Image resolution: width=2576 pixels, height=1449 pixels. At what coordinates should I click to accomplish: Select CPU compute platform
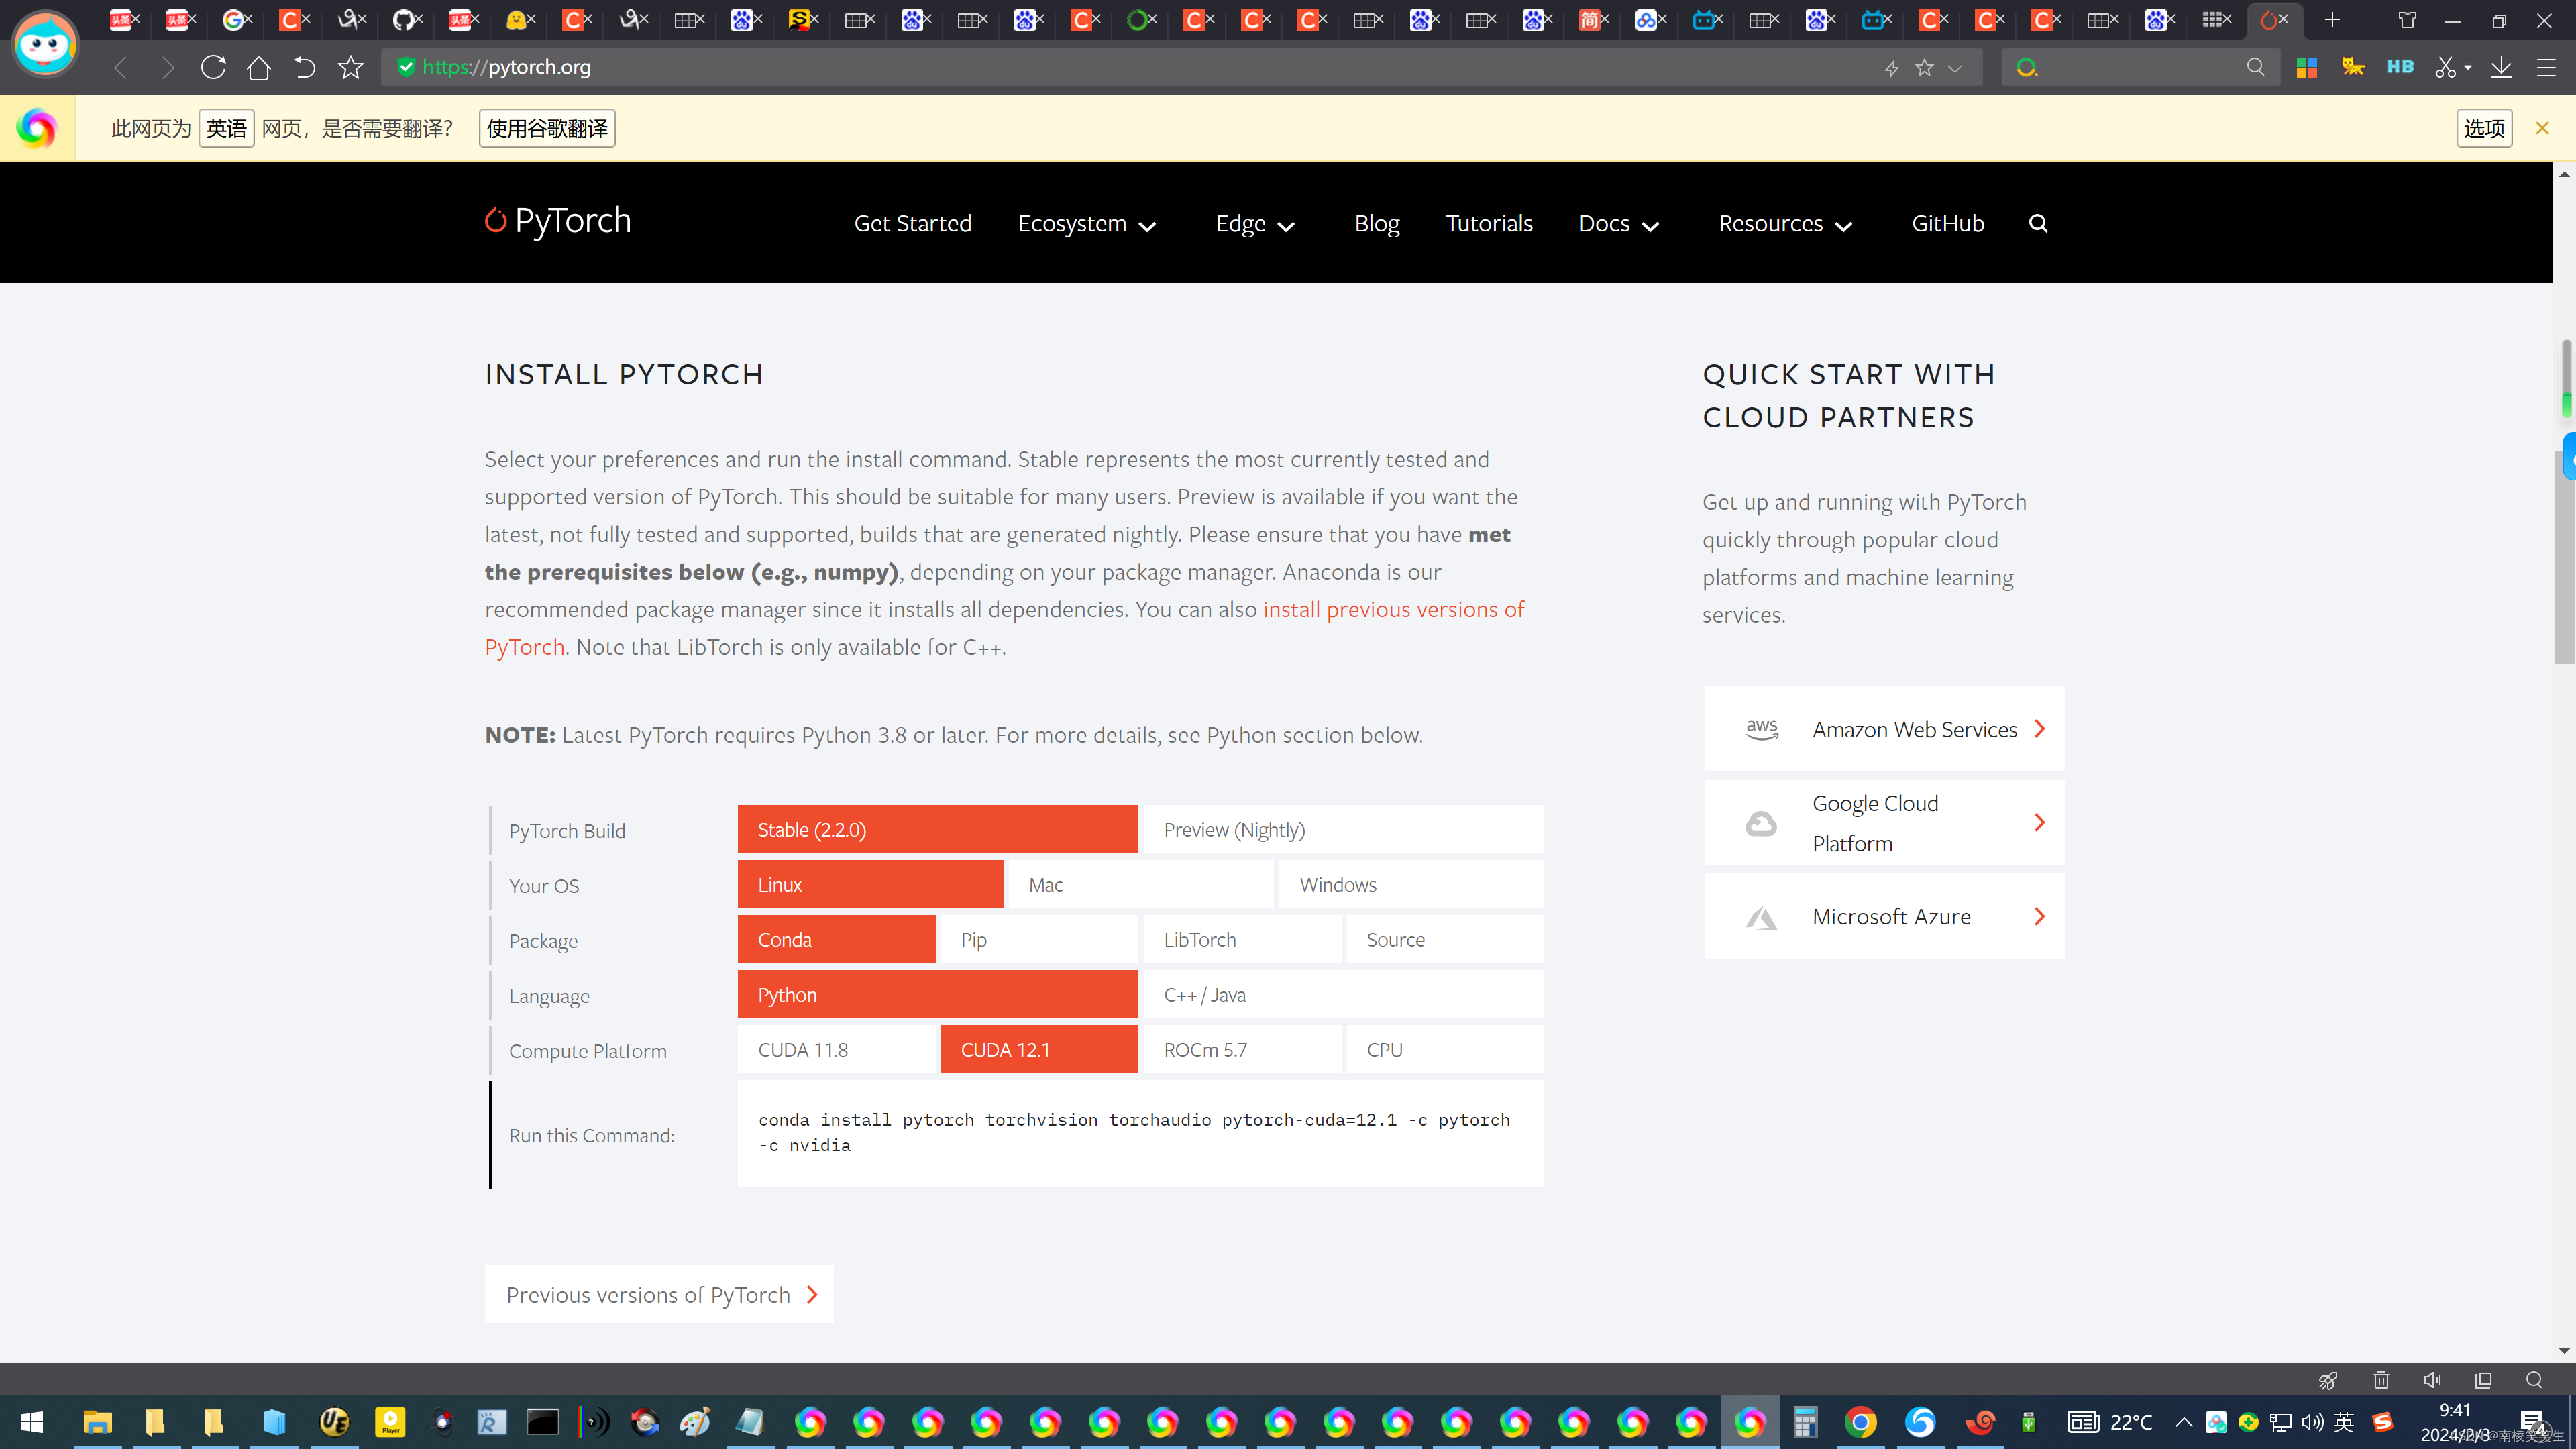[1445, 1049]
